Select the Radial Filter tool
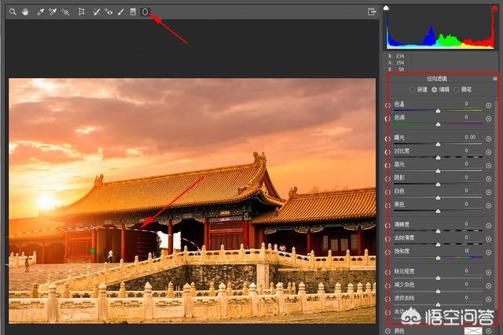The height and width of the screenshot is (335, 503). click(145, 13)
